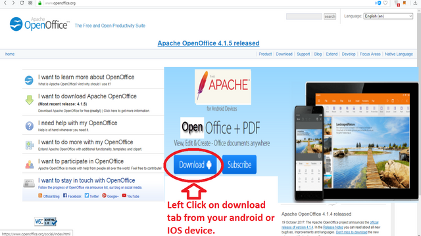The image size is (421, 236).
Task: Click the blue Subscribe button
Action: pos(239,165)
